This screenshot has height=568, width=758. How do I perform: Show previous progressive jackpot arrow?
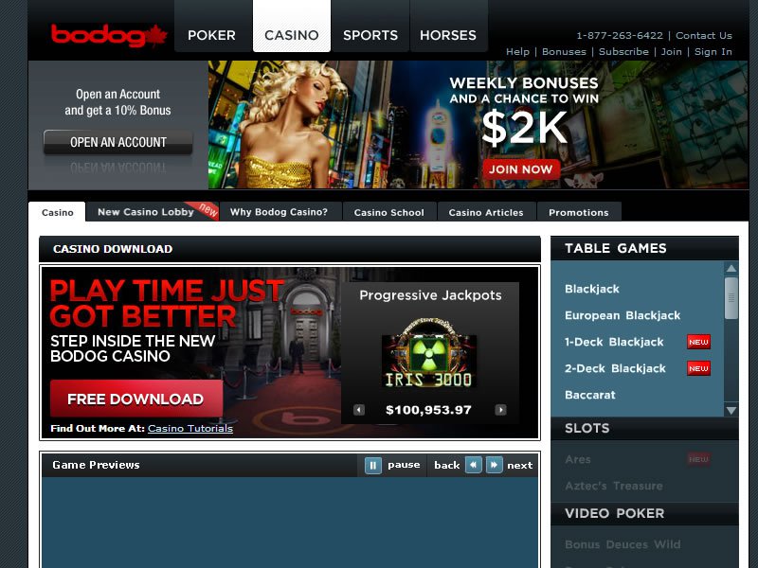point(359,410)
